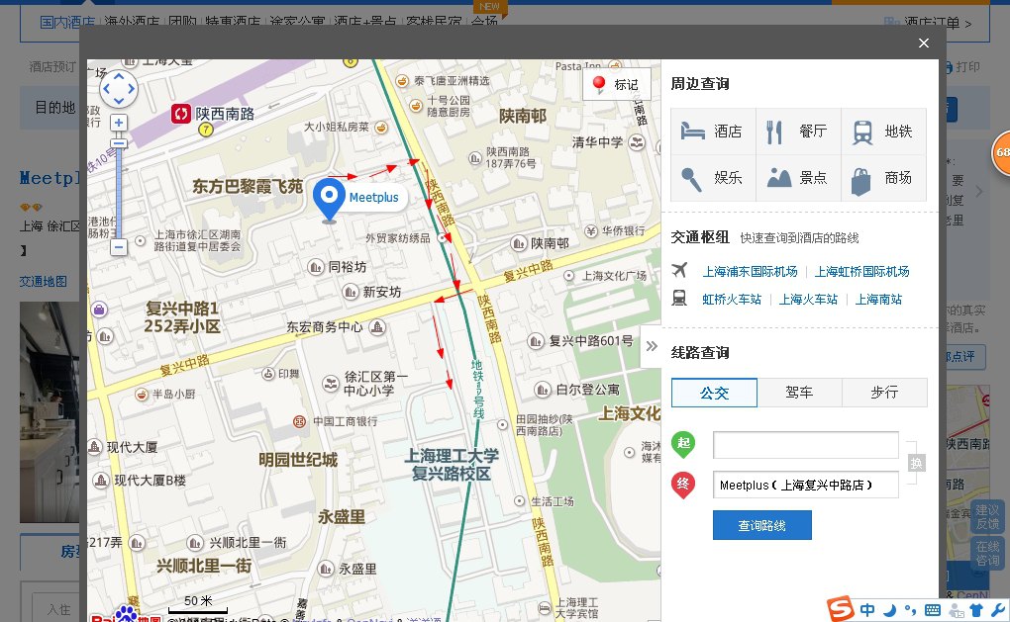This screenshot has width=1010, height=622.
Task: Click 东宏商务中心 building icon
Action: [377, 326]
